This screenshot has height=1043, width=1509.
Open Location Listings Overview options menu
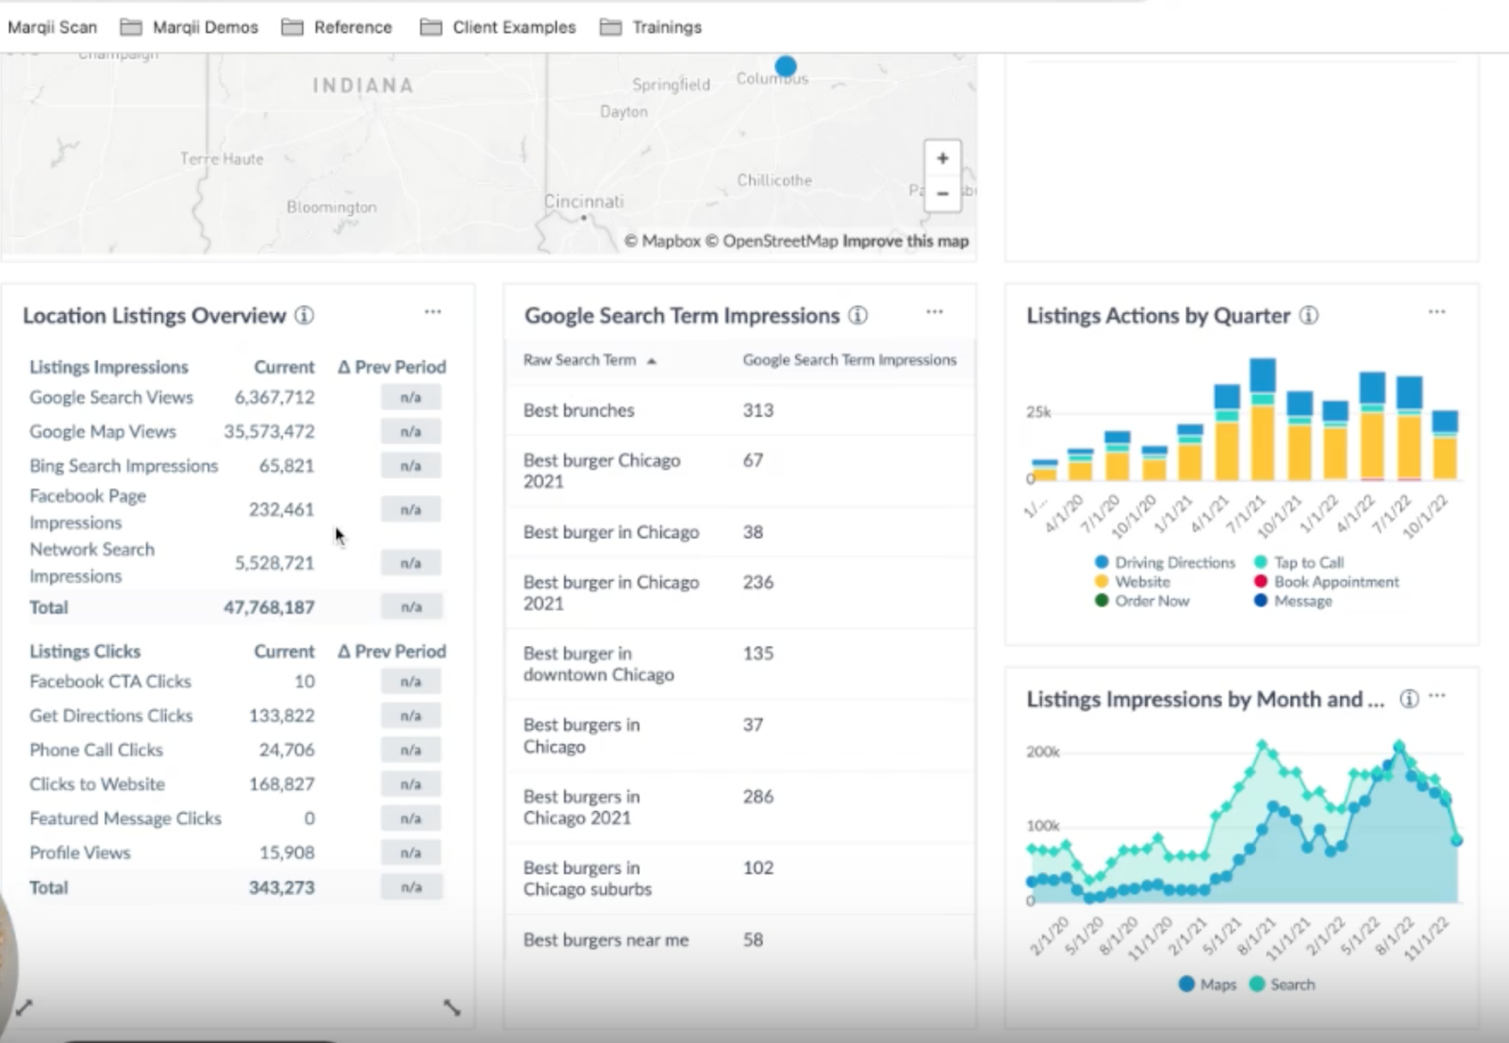(x=433, y=312)
